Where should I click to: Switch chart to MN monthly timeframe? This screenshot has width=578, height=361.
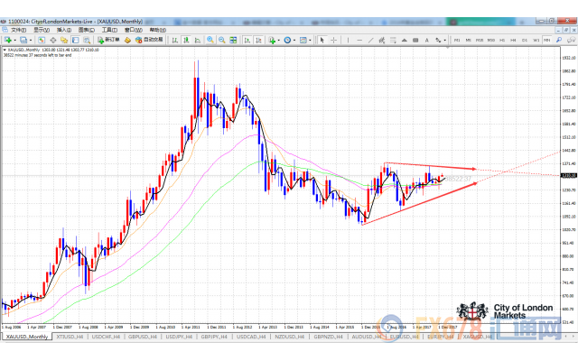coord(547,40)
